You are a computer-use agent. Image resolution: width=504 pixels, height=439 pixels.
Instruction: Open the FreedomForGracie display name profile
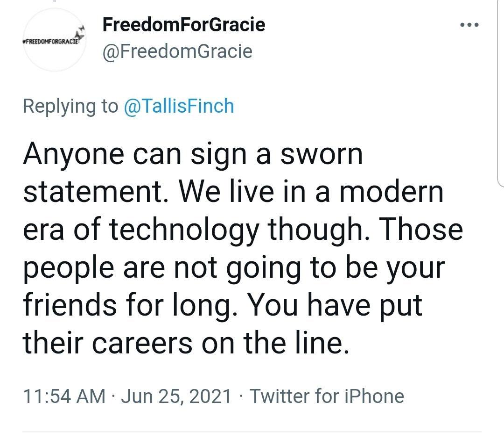click(183, 24)
